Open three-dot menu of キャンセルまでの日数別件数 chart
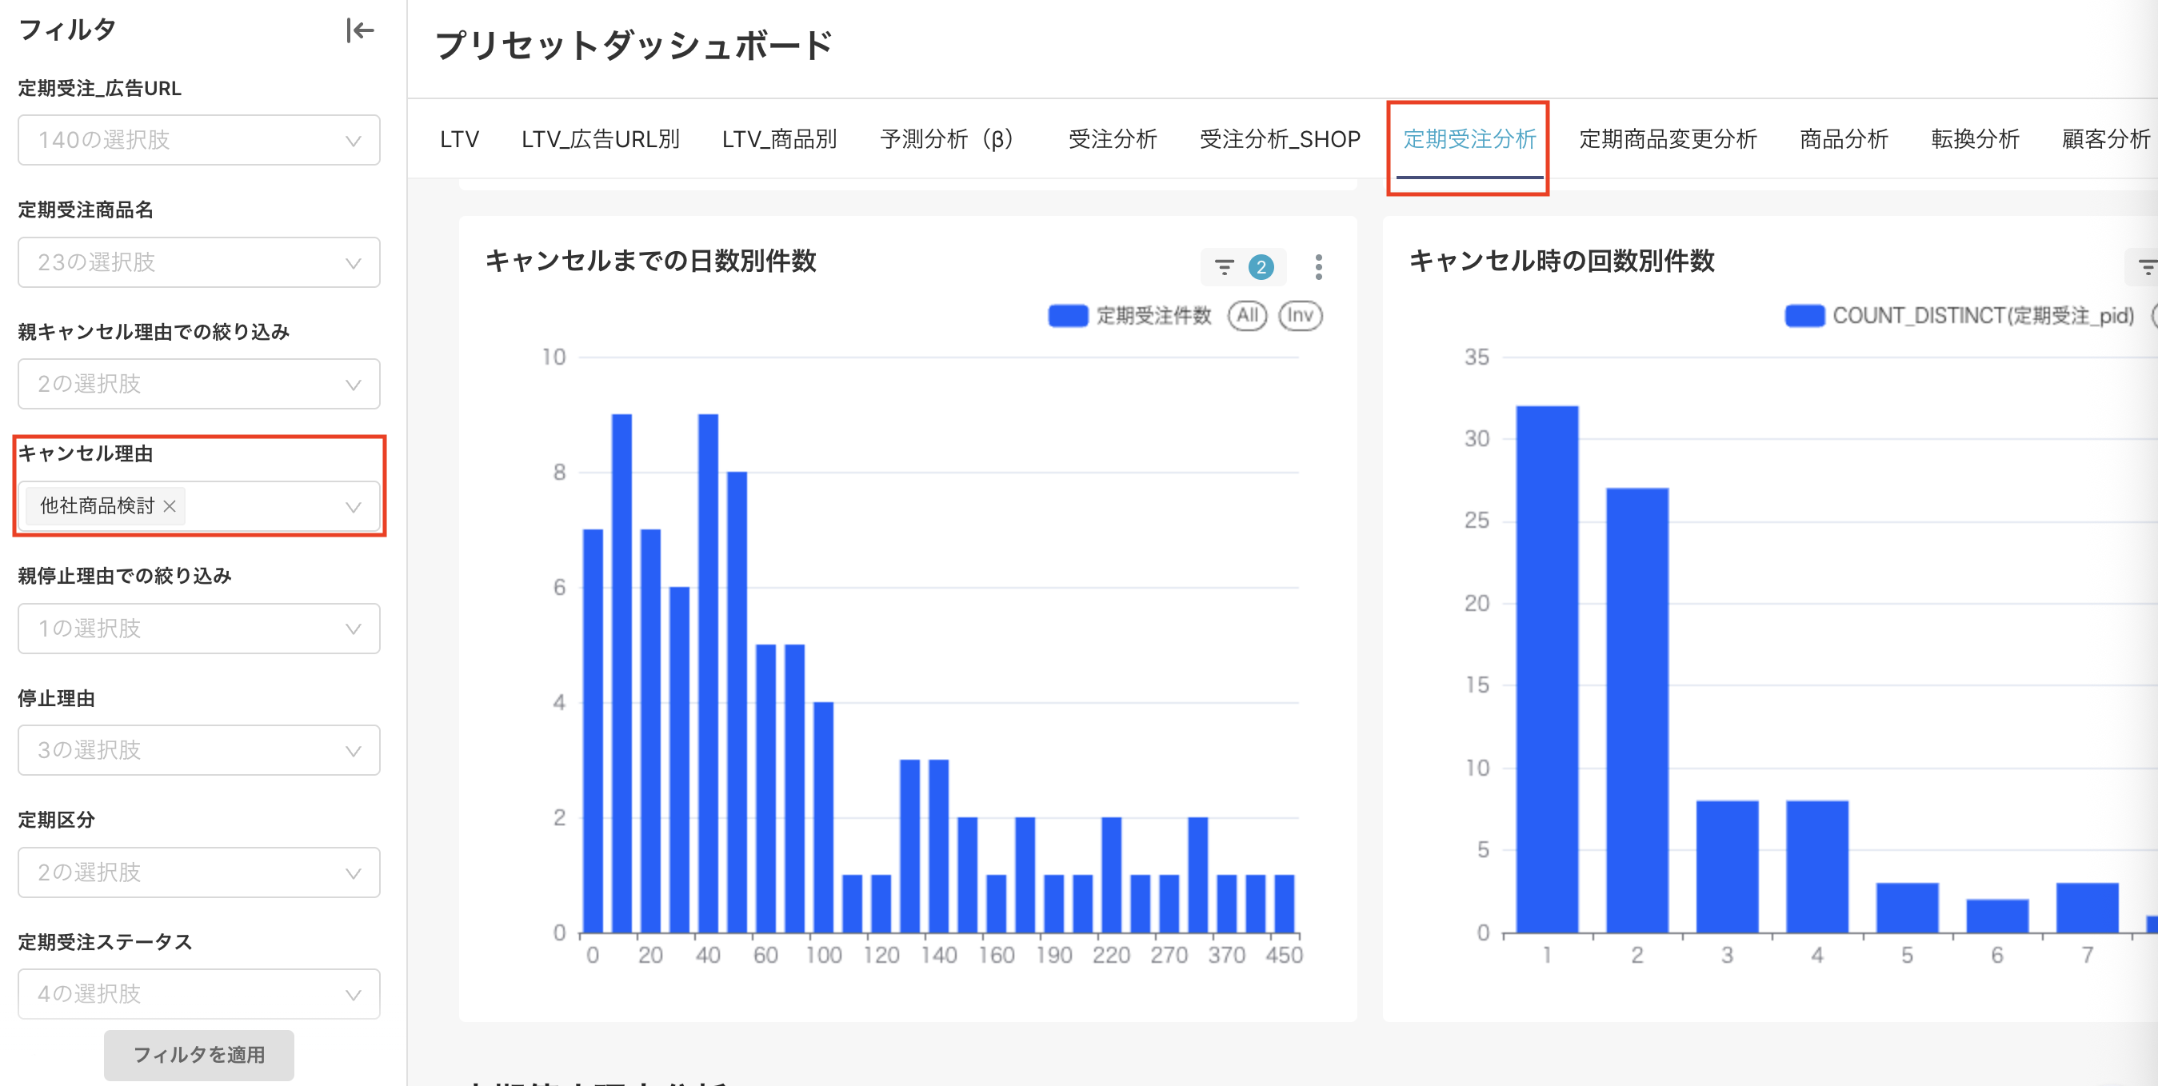Viewport: 2158px width, 1086px height. coord(1319,267)
